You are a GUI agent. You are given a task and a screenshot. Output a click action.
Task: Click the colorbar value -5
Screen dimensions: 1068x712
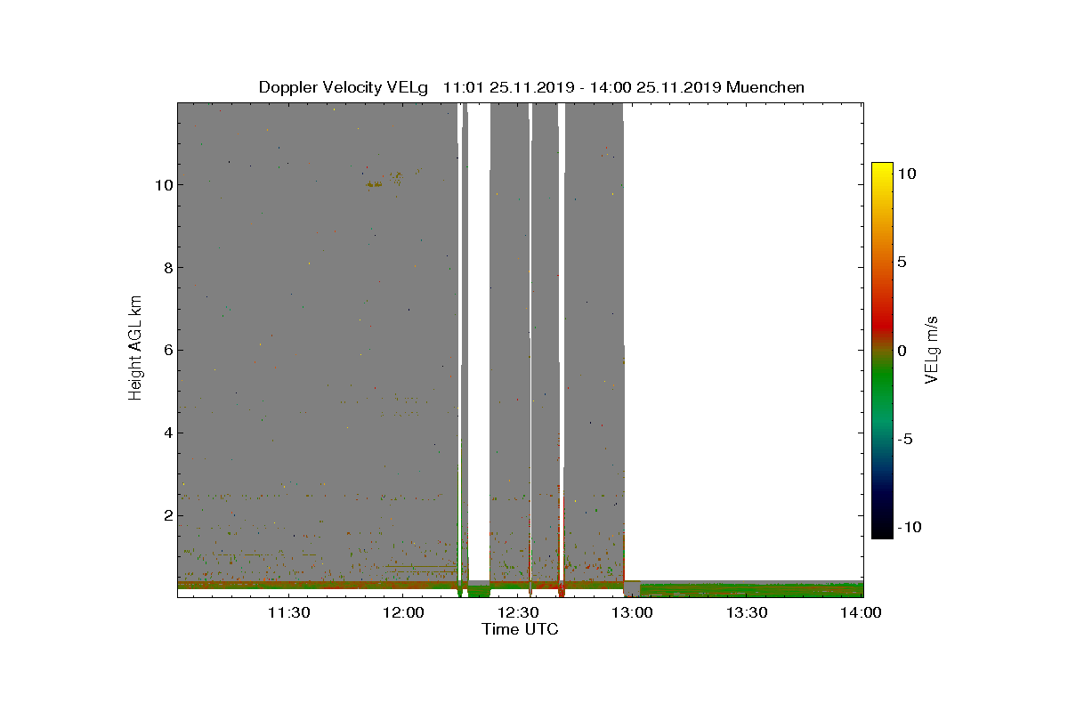coord(907,439)
